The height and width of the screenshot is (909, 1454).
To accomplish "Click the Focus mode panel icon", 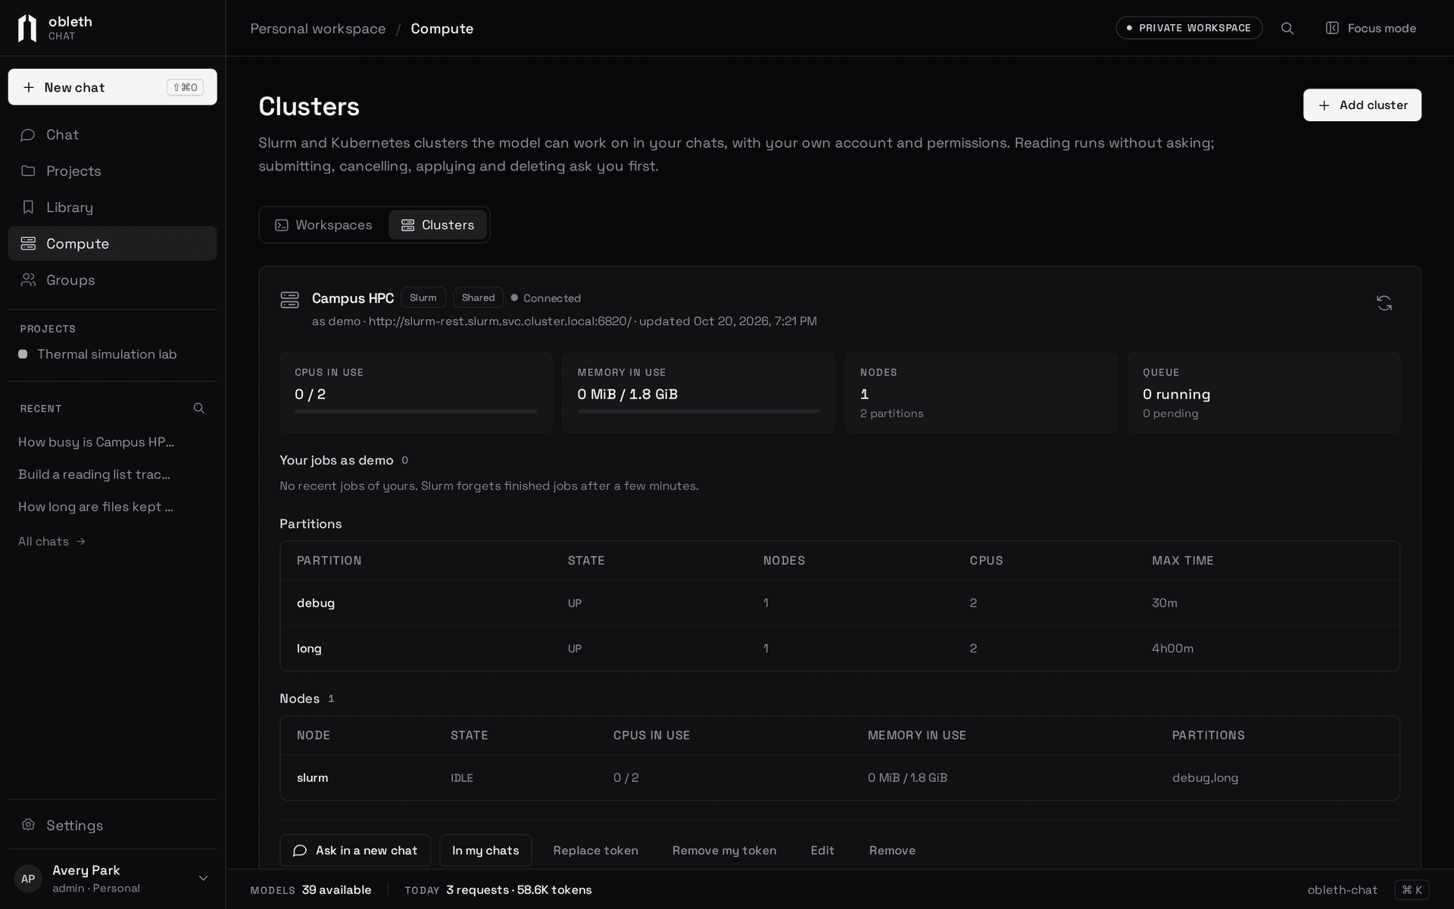I will 1332,28.
